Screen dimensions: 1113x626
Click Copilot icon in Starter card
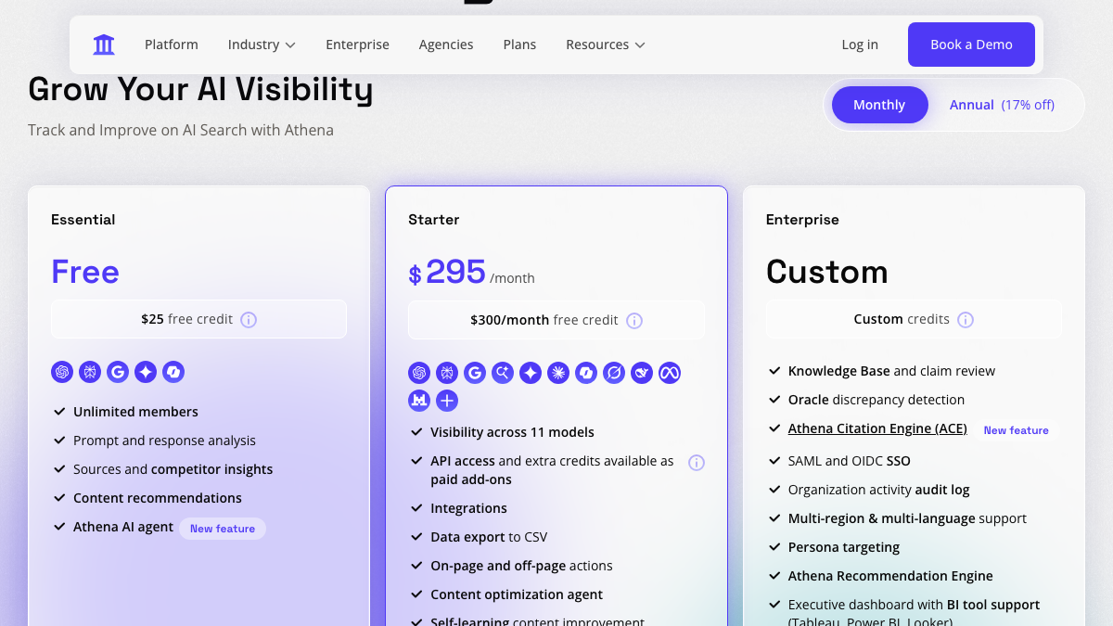pyautogui.click(x=586, y=373)
